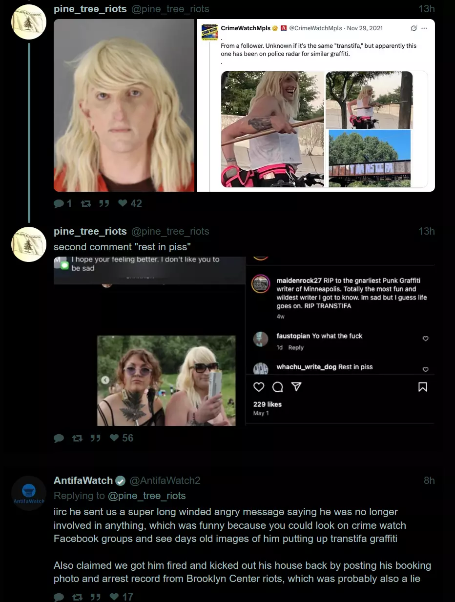Like the mugshot post with 42 likes

pyautogui.click(x=130, y=203)
